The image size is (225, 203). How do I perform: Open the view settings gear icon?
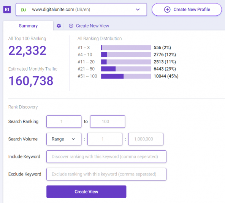click(59, 26)
